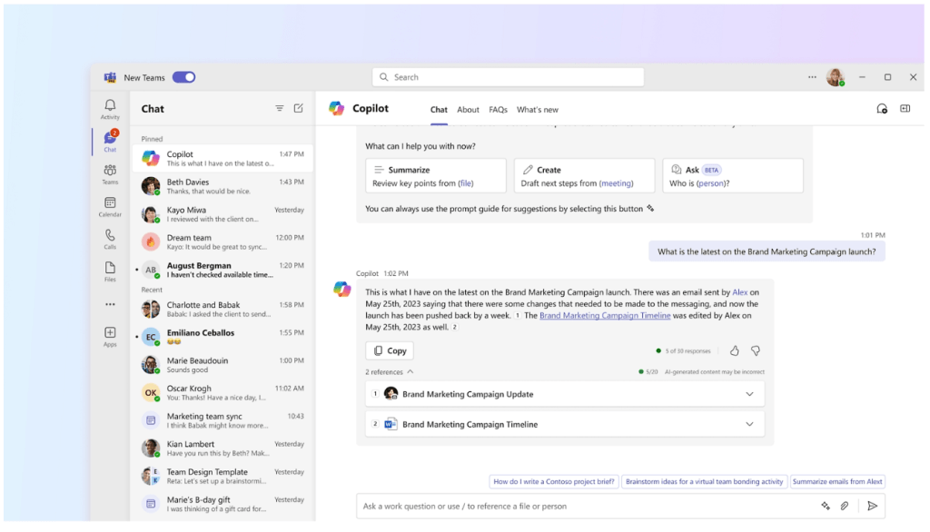
Task: Expand Brand Marketing Campaign Update reference
Action: click(x=749, y=394)
